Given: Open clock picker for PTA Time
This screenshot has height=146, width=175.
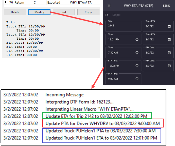Looking at the screenshot, I should point(137,79).
